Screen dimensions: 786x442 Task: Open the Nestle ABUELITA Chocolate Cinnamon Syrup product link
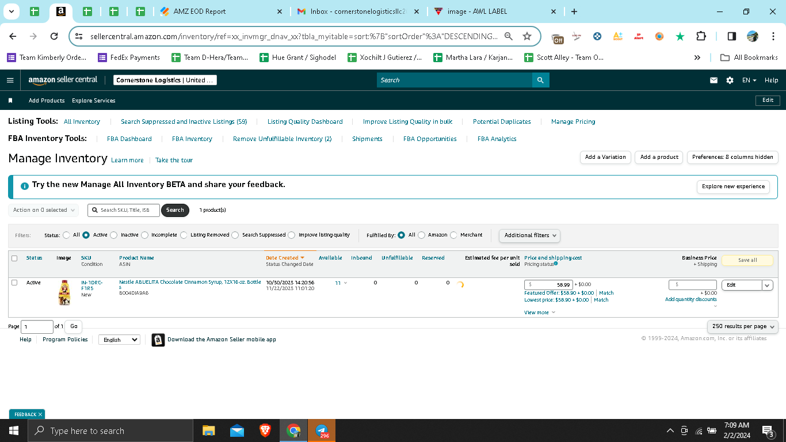pos(190,285)
